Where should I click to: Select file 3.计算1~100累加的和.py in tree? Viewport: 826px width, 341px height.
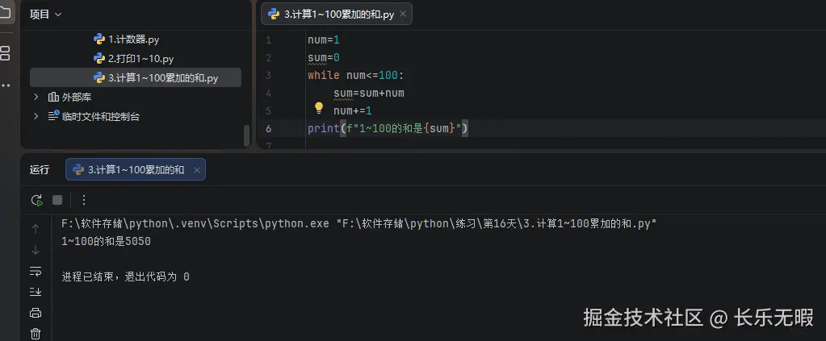136,78
